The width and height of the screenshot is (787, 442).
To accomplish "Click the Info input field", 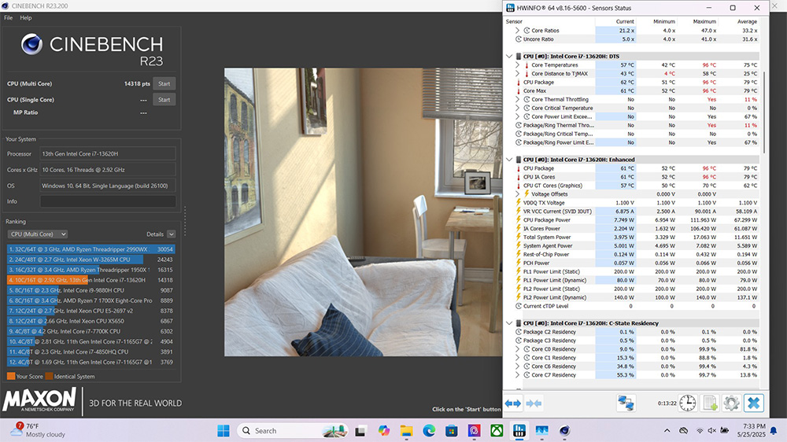I will [x=108, y=201].
